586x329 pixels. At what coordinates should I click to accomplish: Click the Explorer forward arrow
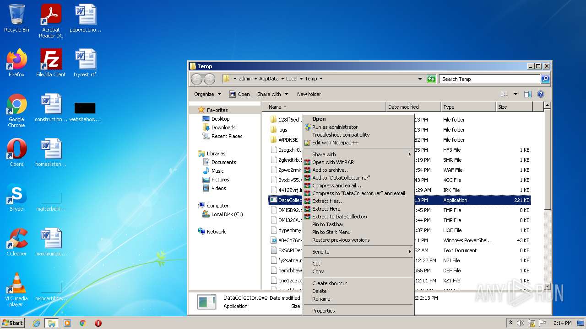click(x=209, y=79)
